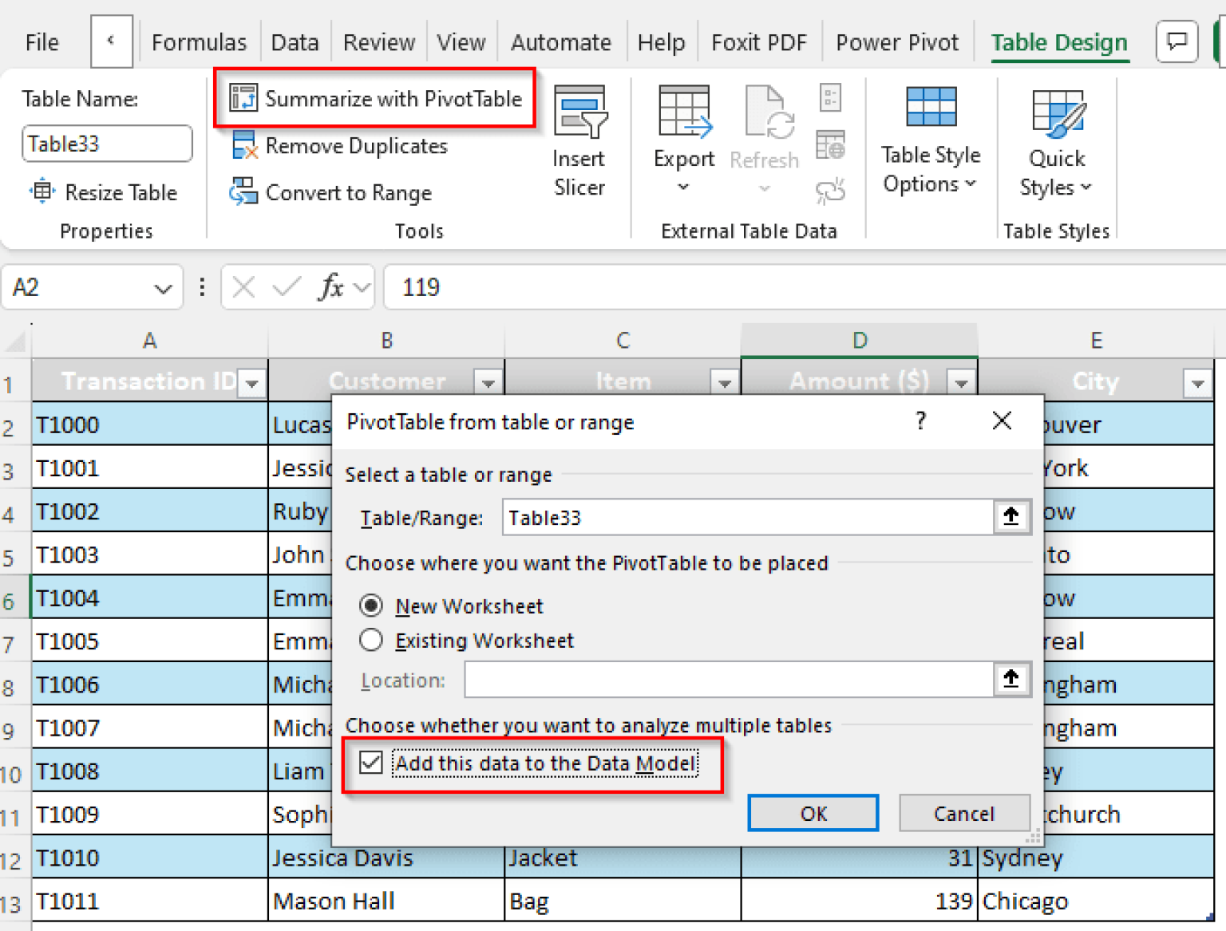This screenshot has height=931, width=1226.
Task: Switch to the Table Design tab
Action: tap(1059, 41)
